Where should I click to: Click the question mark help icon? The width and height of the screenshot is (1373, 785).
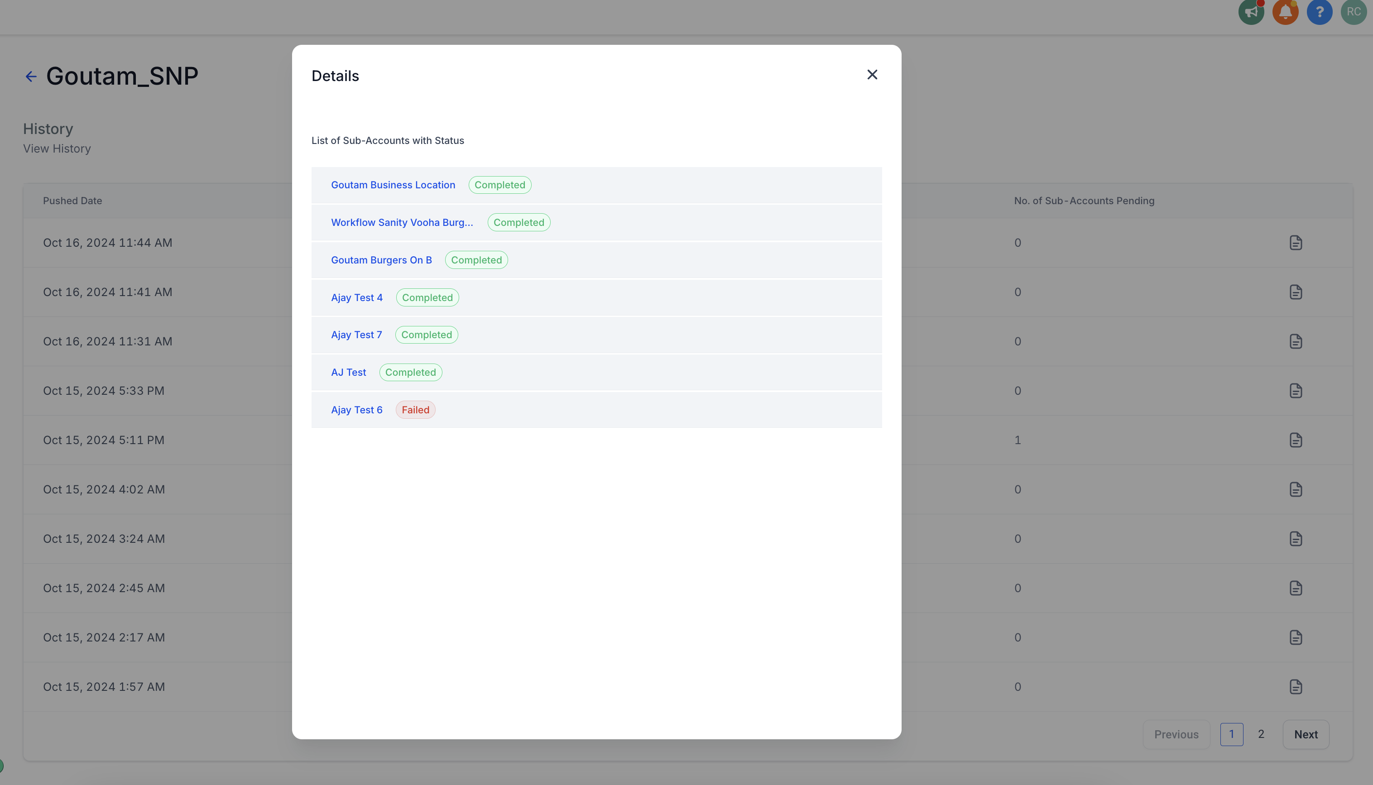[x=1319, y=12]
